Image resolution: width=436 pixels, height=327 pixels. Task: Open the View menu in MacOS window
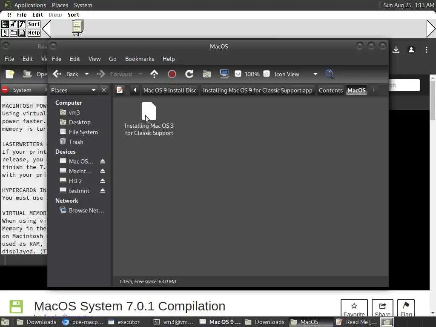tap(94, 59)
